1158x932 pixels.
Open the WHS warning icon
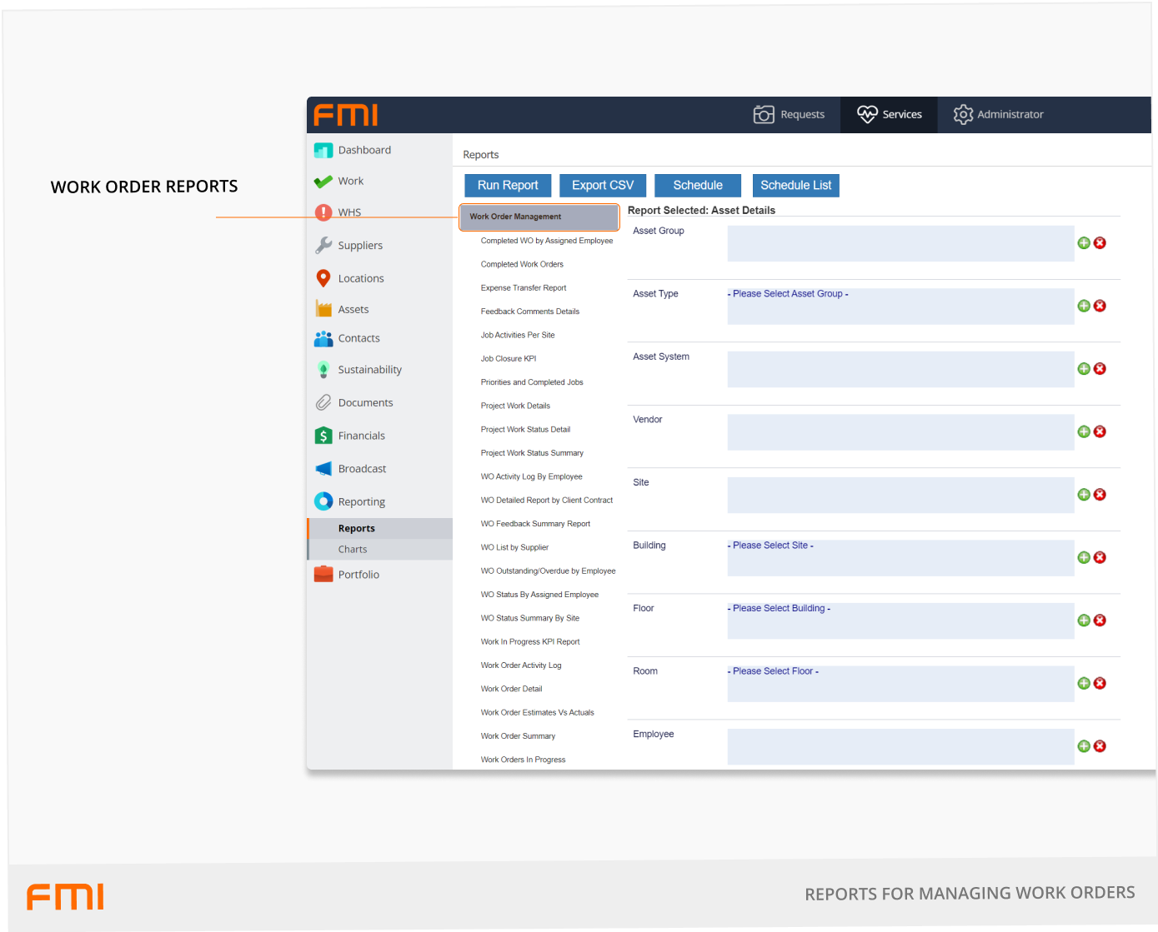pos(323,212)
